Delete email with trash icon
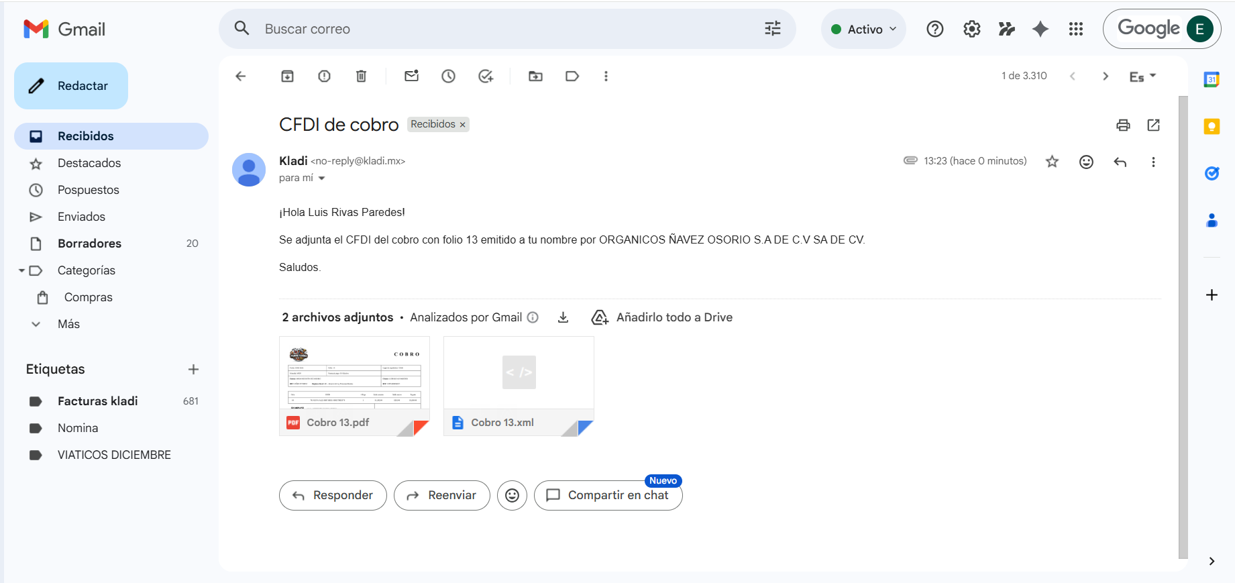1235x583 pixels. [x=361, y=76]
